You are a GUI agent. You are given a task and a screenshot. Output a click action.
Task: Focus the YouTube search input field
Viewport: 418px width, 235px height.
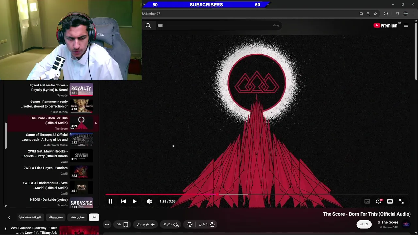pos(218,25)
